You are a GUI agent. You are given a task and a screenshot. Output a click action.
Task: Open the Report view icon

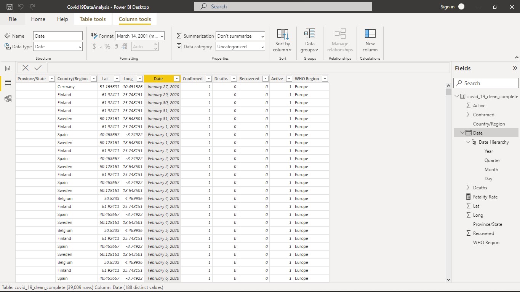(8, 68)
